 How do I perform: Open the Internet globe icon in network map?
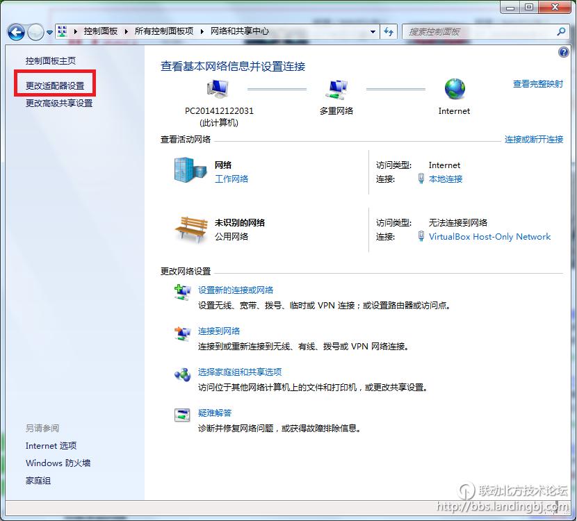point(454,89)
